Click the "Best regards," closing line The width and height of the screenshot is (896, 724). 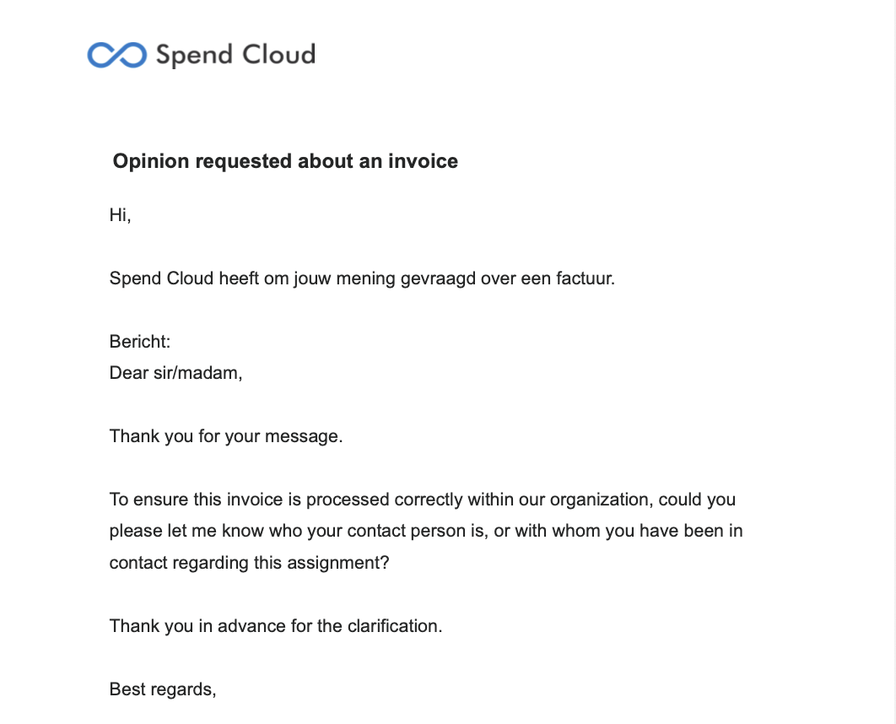[x=163, y=689]
